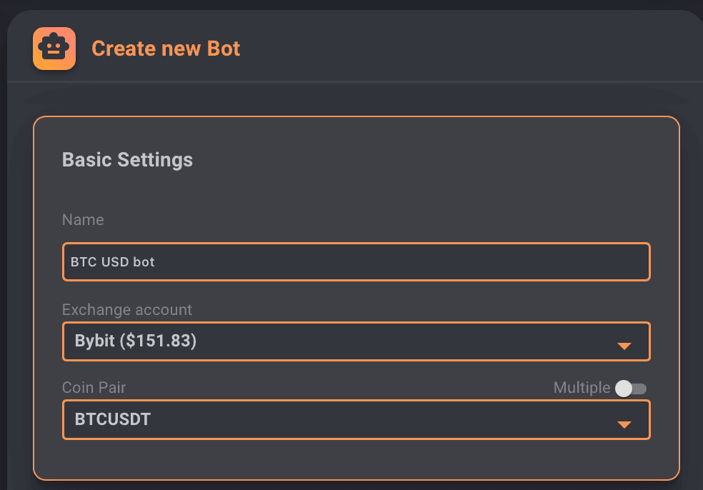This screenshot has height=490, width=703.
Task: Click the Multiple toggle label
Action: pos(582,388)
